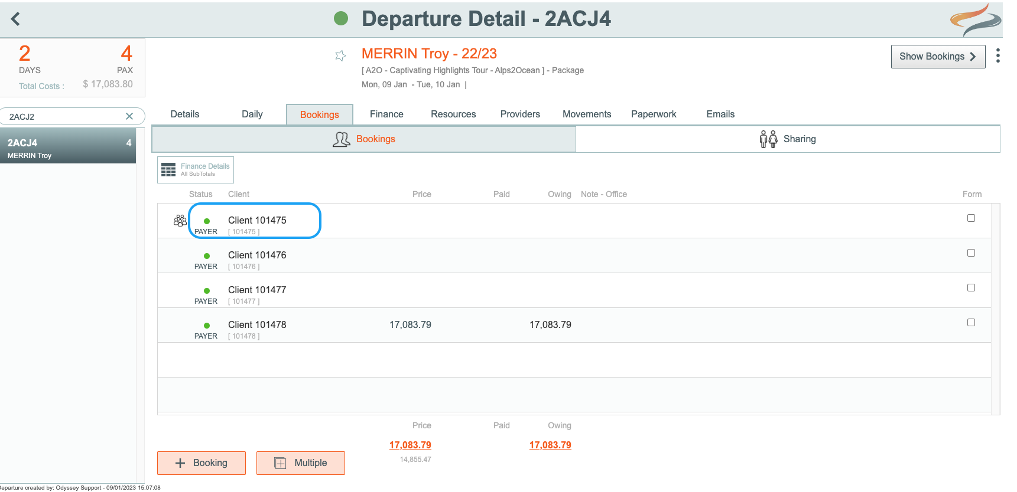Click the green departure status dot in the title
Image resolution: width=1017 pixels, height=492 pixels.
(341, 18)
